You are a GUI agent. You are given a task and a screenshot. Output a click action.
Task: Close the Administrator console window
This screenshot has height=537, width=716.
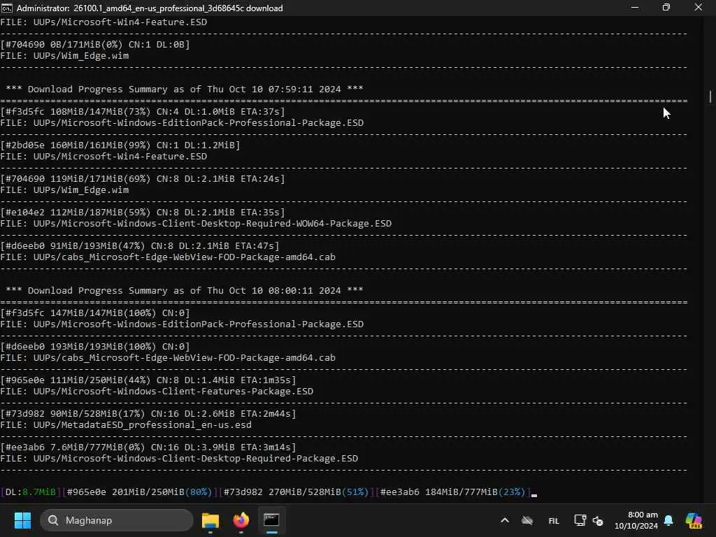pyautogui.click(x=699, y=8)
